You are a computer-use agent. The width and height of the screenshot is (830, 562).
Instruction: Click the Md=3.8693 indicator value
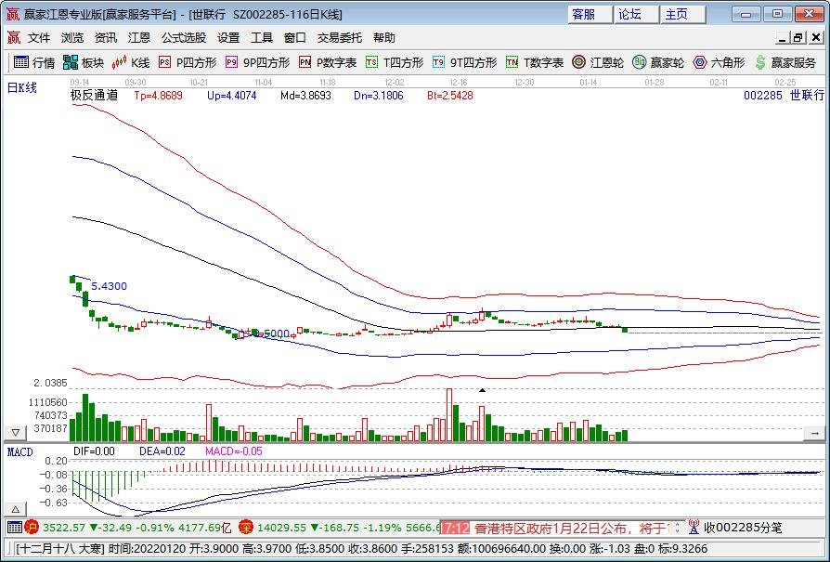pos(305,96)
